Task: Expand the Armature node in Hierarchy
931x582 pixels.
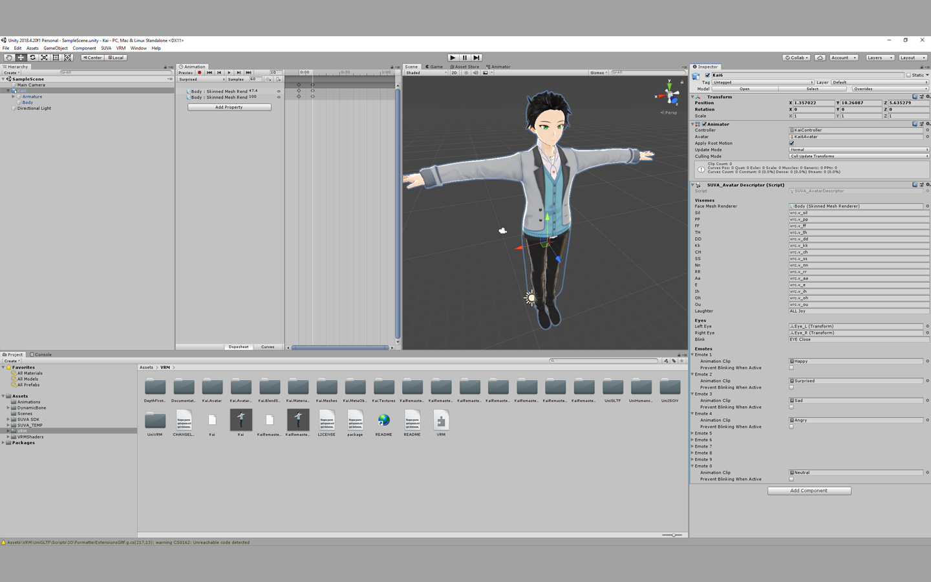Action: 14,96
